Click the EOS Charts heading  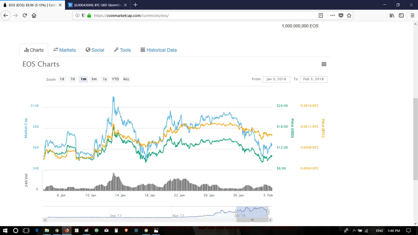[41, 64]
